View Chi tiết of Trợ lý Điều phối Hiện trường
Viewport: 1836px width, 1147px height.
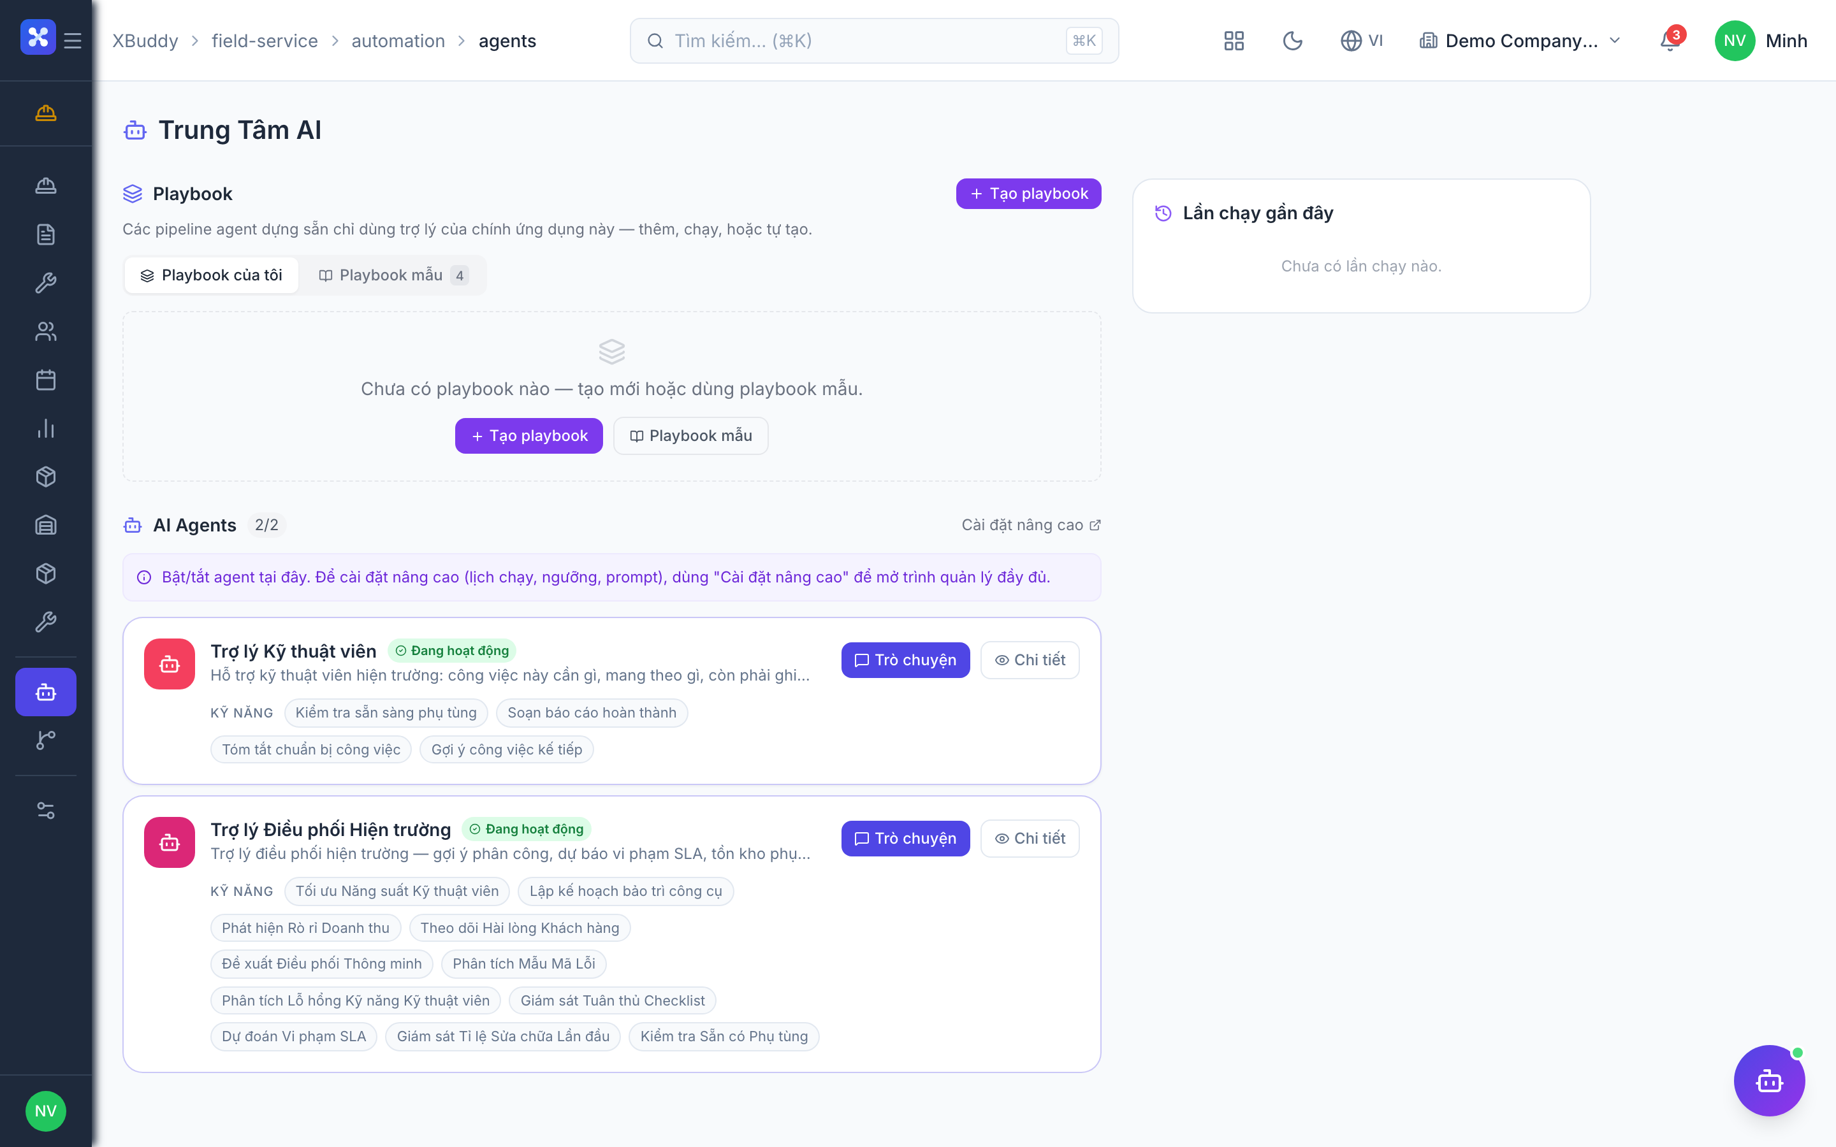pos(1030,838)
